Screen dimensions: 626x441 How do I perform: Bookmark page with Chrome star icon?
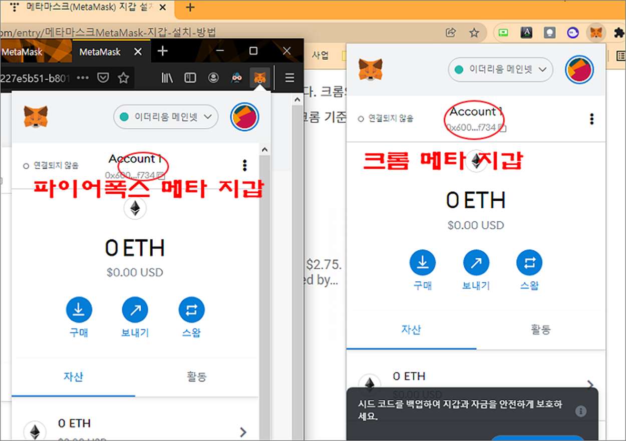click(474, 33)
